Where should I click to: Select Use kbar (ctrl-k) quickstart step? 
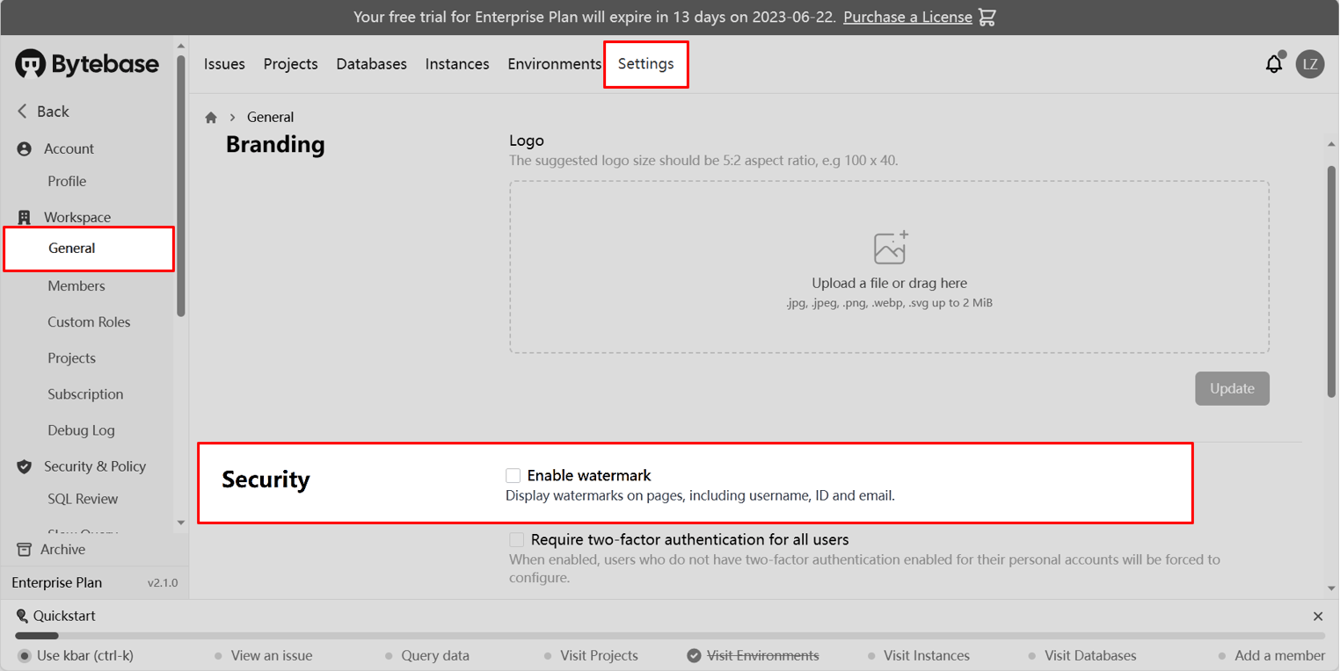coord(76,655)
